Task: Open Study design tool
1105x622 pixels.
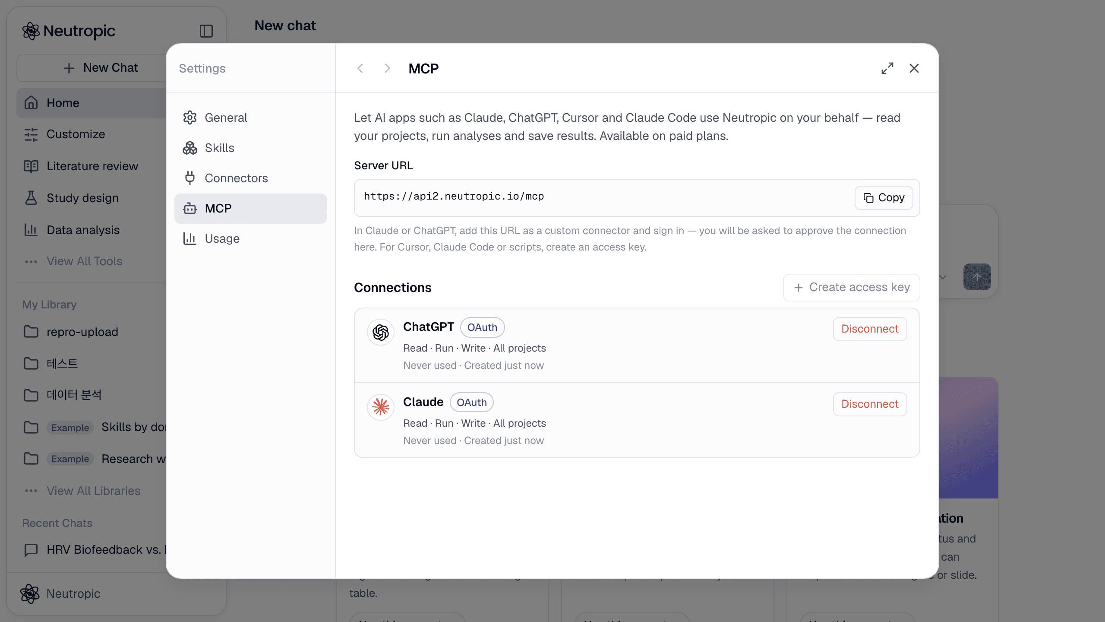Action: 92,198
